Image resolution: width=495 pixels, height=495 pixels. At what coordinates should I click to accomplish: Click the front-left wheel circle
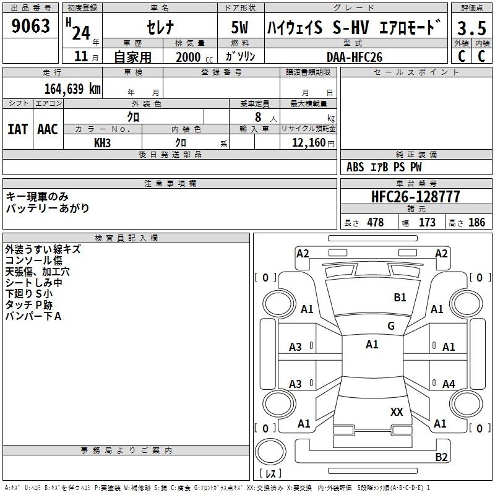tap(279, 304)
